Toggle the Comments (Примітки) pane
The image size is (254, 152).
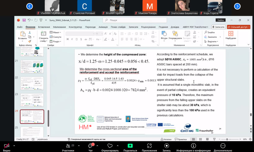[x=181, y=139]
